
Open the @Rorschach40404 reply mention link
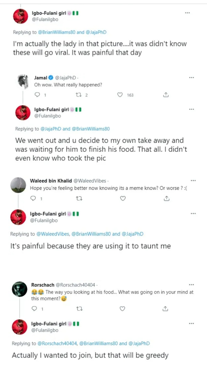(57, 343)
